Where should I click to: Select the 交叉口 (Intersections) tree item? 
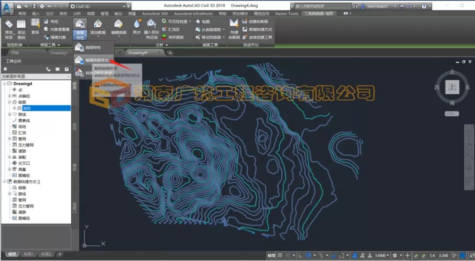point(24,163)
